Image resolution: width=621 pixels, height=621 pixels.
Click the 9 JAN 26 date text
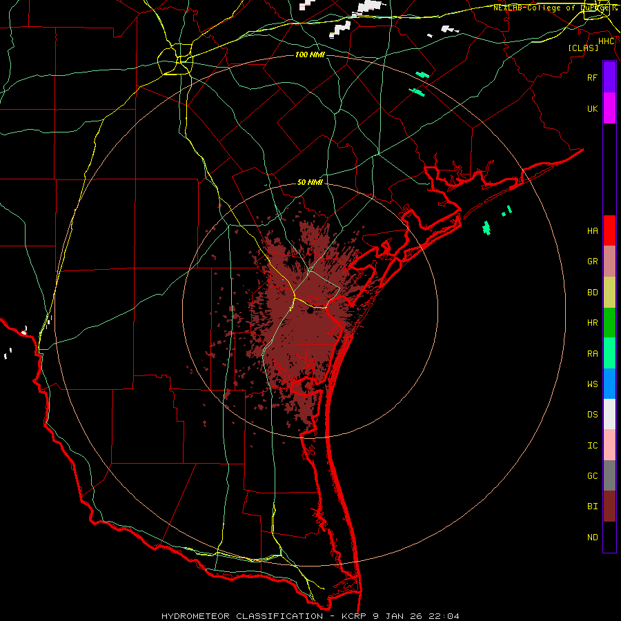click(397, 616)
